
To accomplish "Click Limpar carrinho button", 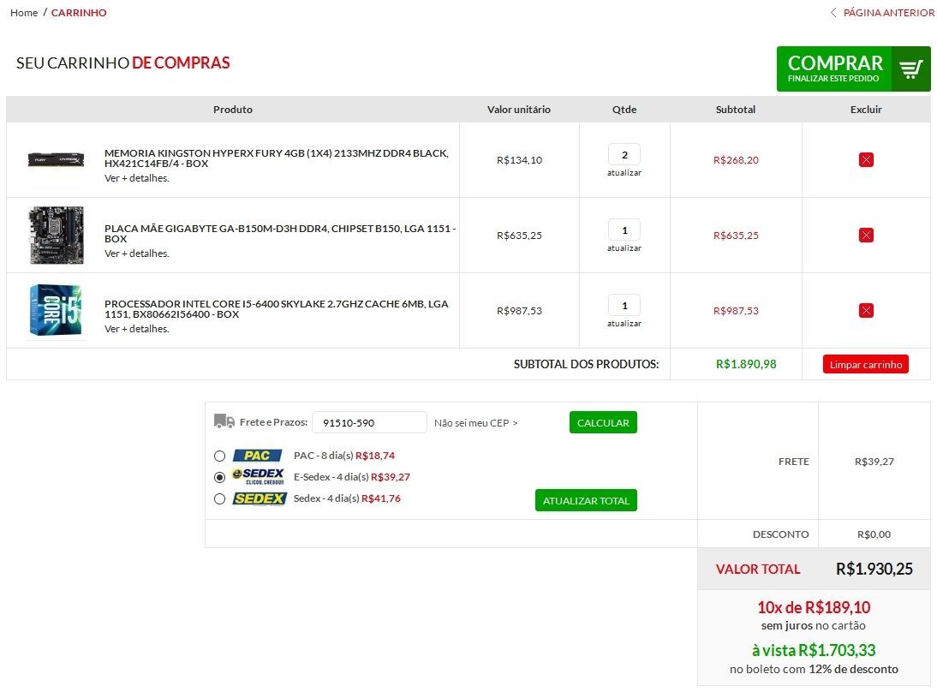I will tap(865, 364).
